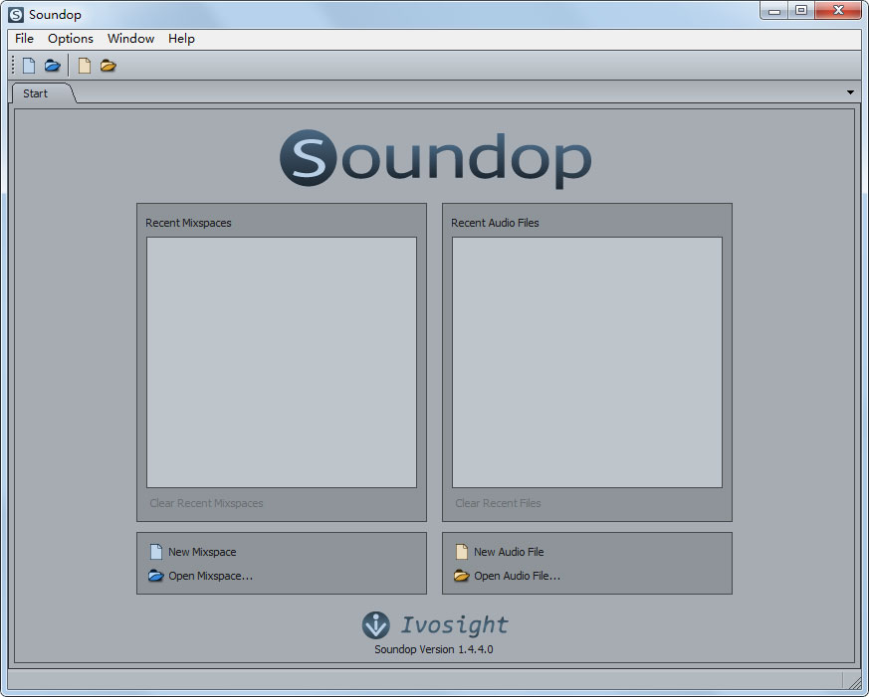Image resolution: width=869 pixels, height=697 pixels.
Task: Click the Ivosight logo icon
Action: 375,625
